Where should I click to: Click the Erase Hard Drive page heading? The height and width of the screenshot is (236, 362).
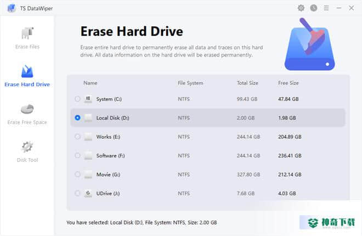[132, 31]
